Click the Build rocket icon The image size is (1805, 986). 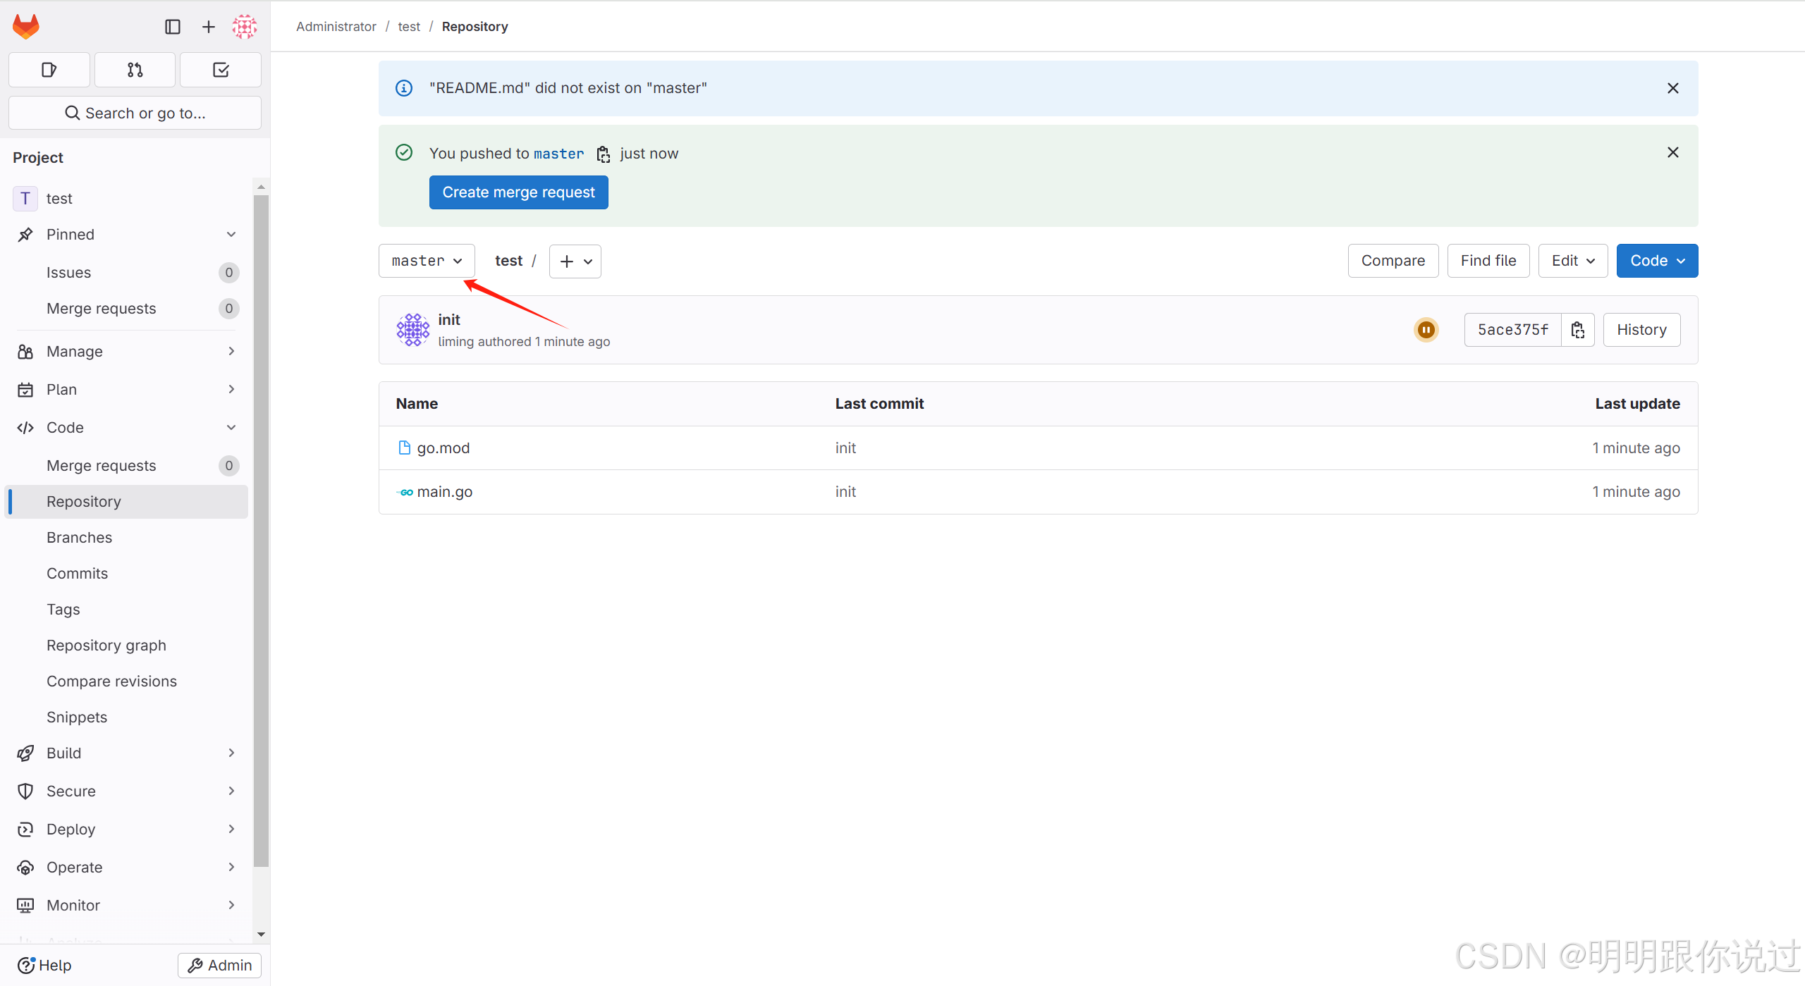pyautogui.click(x=25, y=753)
